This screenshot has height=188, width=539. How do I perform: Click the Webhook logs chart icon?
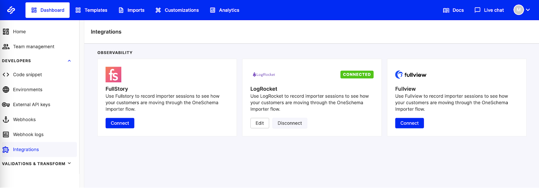pyautogui.click(x=6, y=135)
